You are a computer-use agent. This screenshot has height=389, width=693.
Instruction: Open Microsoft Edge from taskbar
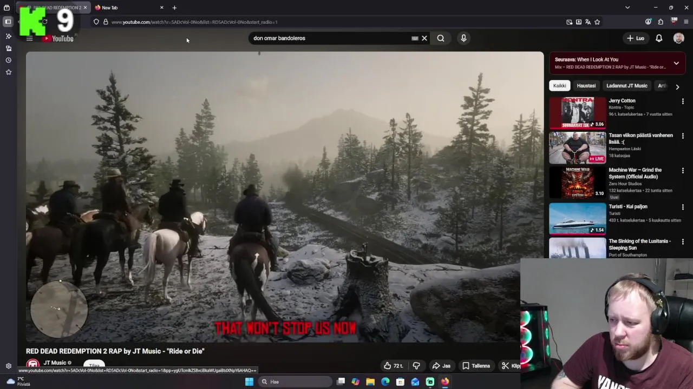385,381
